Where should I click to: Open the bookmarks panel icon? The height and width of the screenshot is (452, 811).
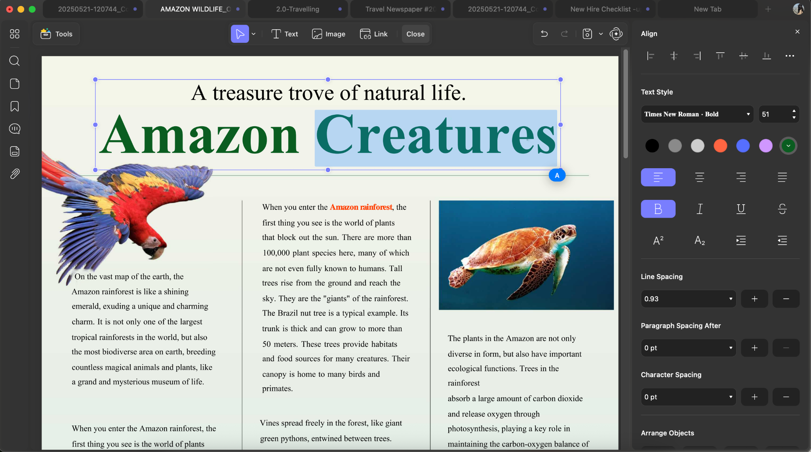tap(15, 106)
